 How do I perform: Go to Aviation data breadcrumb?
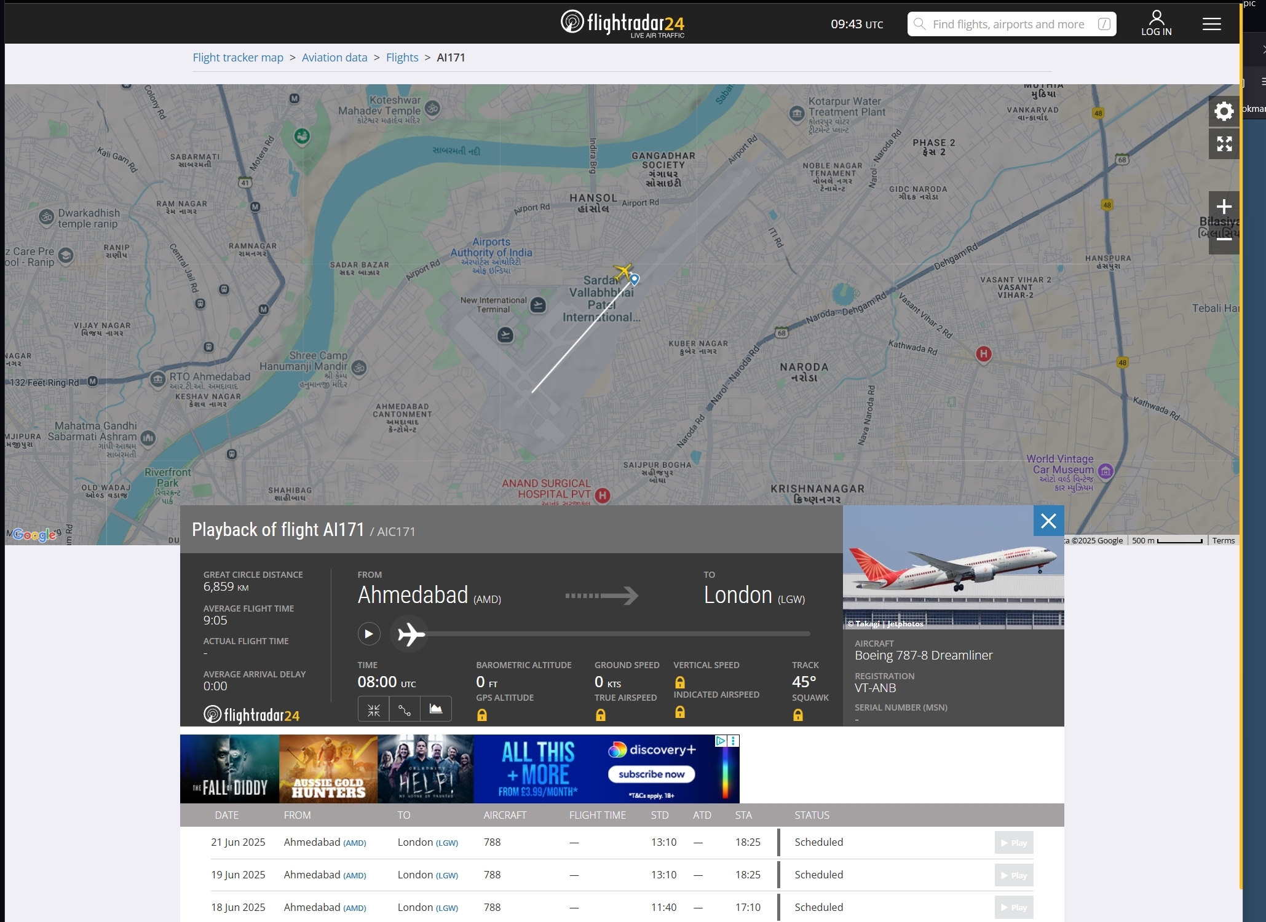click(x=334, y=57)
